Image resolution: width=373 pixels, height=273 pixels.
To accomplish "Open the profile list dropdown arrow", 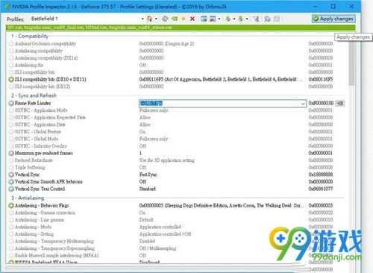I will [142, 19].
